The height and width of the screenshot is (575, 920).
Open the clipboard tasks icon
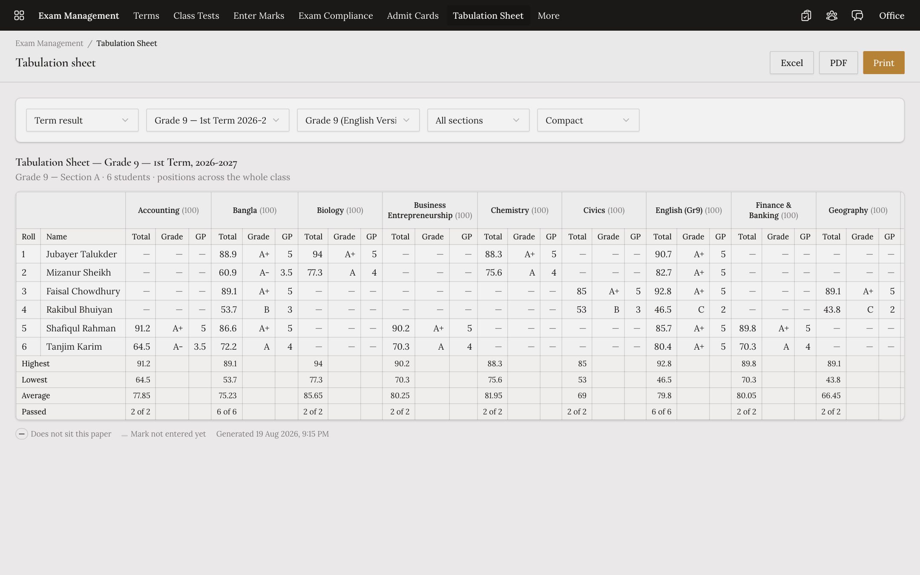(806, 15)
